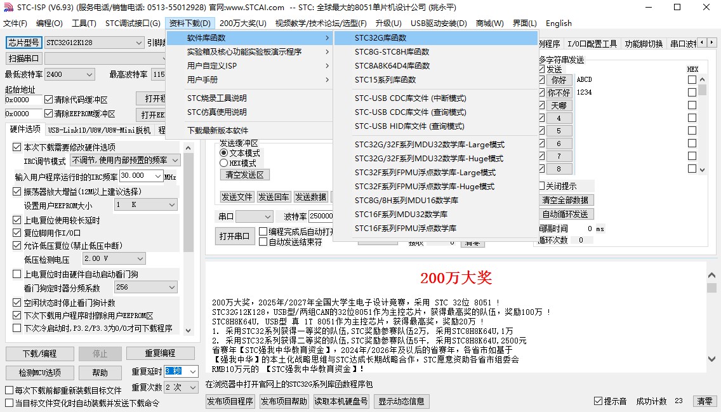Click 自动循环发送 button
This screenshot has height=412, width=721.
[566, 214]
